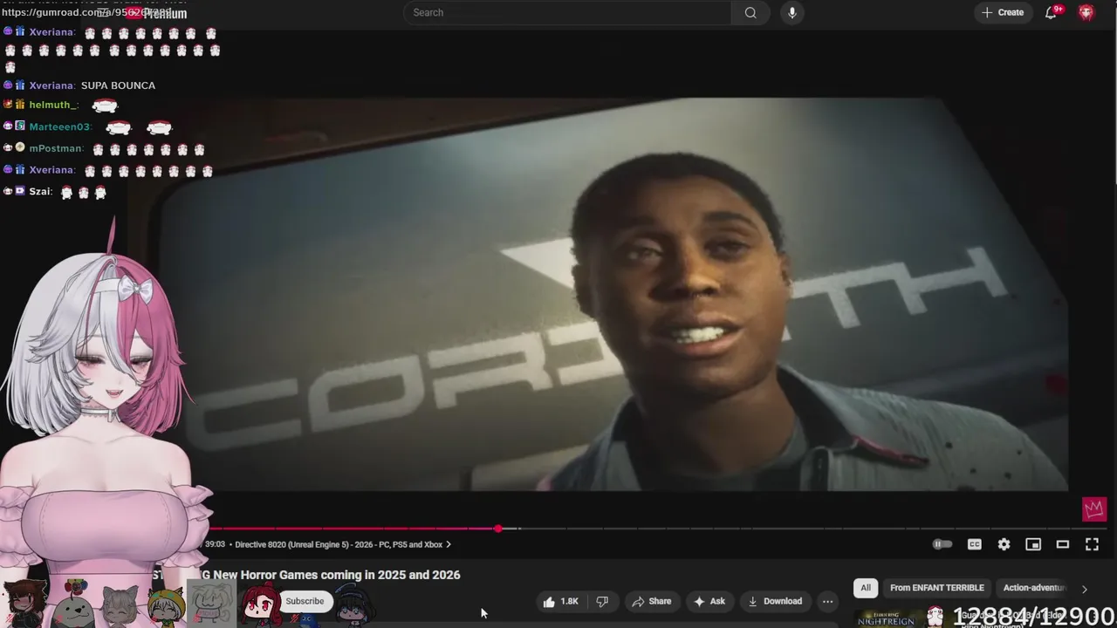Select From ENFANT TERRIBLE chip
Viewport: 1117px width, 628px height.
[x=936, y=588]
